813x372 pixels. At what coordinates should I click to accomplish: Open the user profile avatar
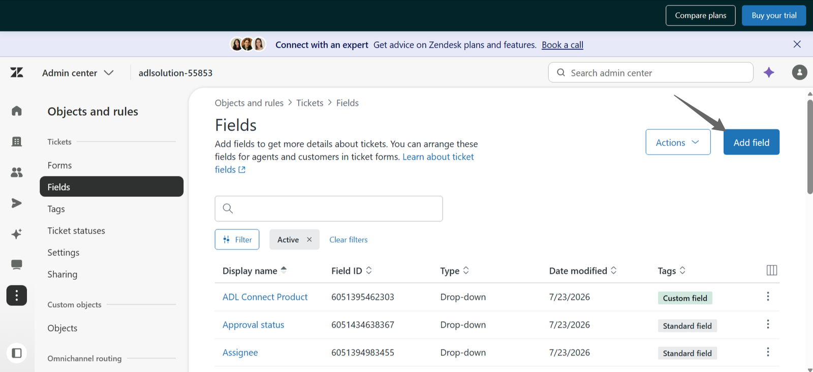click(799, 73)
